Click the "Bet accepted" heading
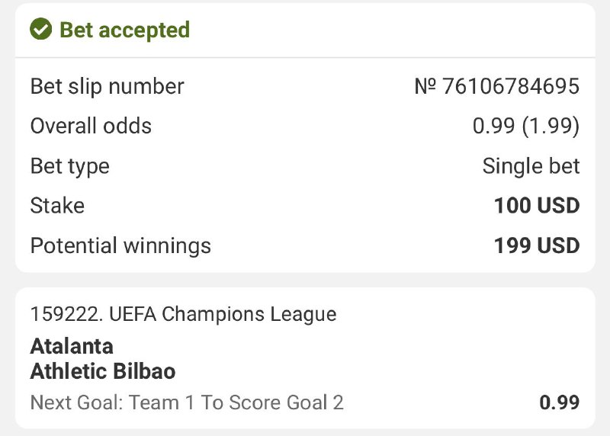This screenshot has height=436, width=610. 124,30
